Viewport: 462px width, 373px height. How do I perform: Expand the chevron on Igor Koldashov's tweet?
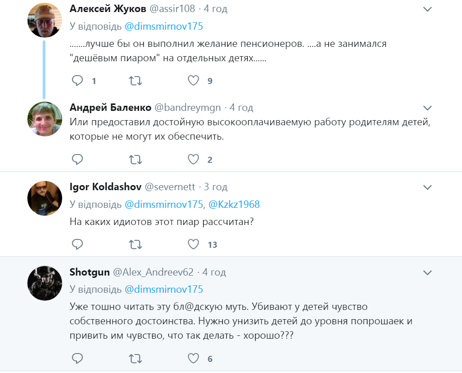point(427,187)
